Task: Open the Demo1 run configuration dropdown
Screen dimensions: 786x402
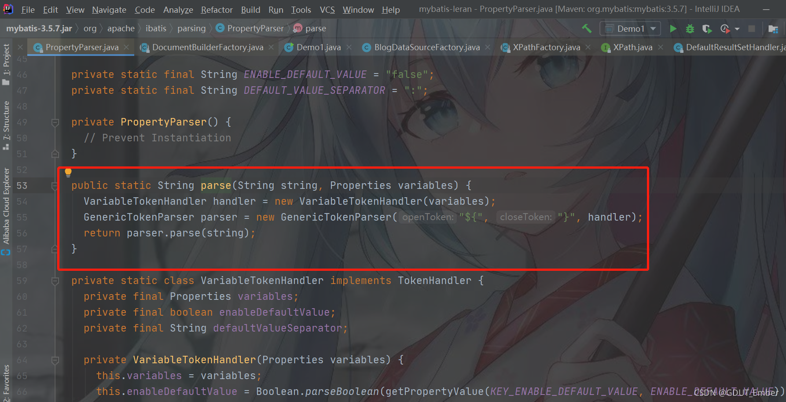Action: click(x=630, y=29)
